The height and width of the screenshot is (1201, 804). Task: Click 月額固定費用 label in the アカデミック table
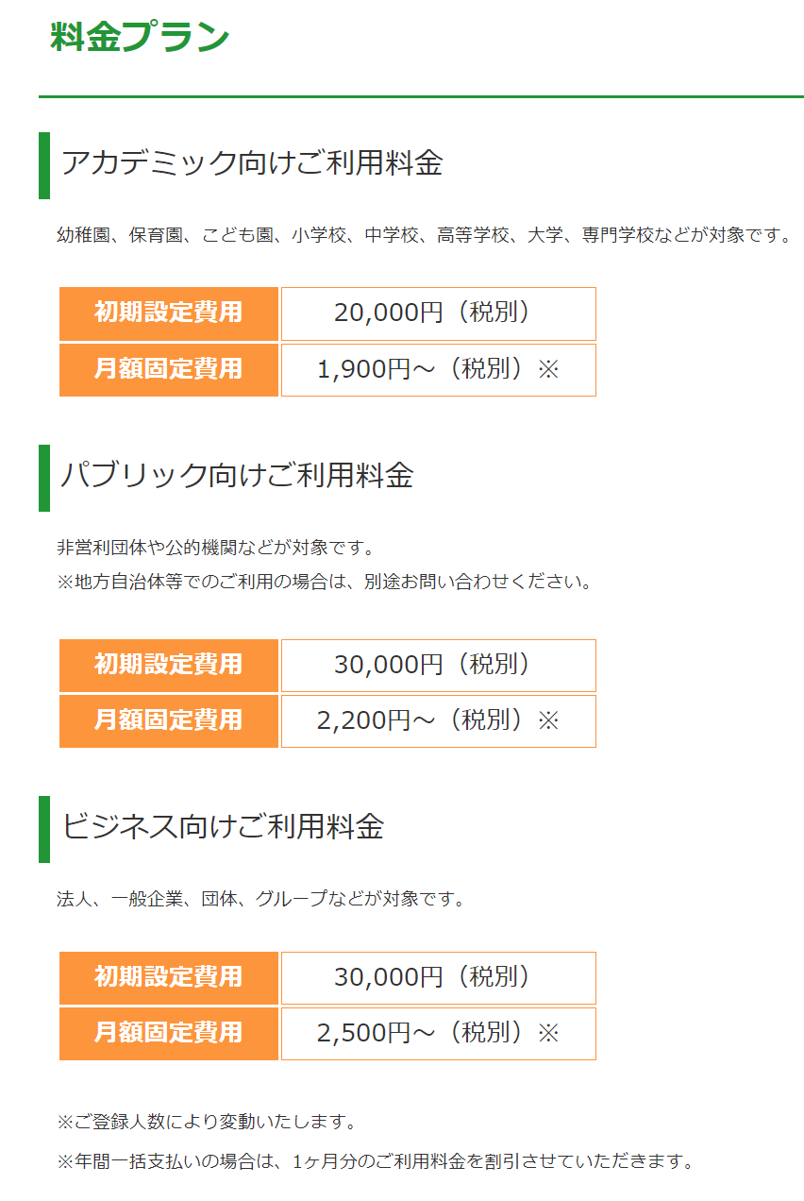coord(169,369)
